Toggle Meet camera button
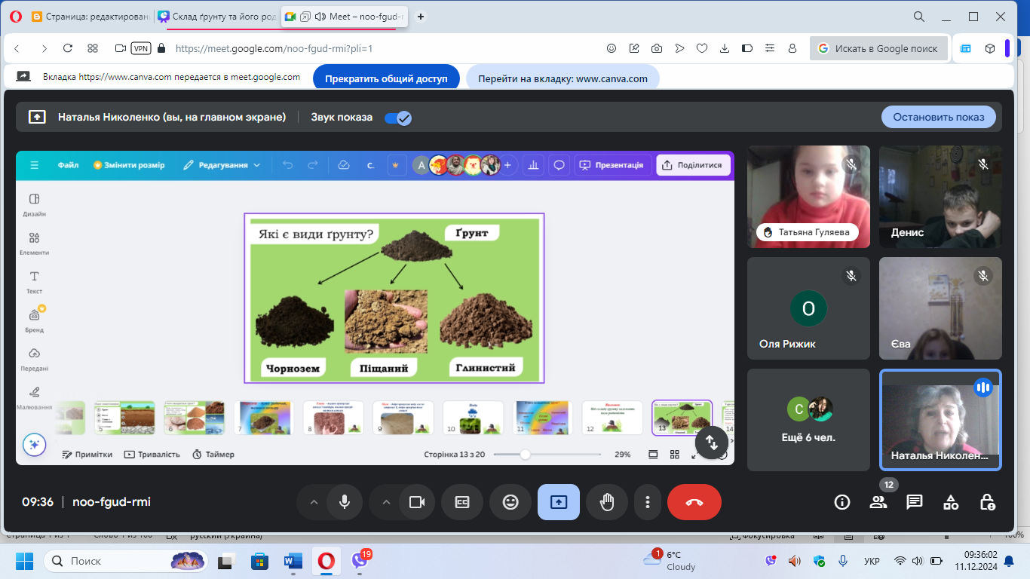The image size is (1030, 579). coord(417,502)
